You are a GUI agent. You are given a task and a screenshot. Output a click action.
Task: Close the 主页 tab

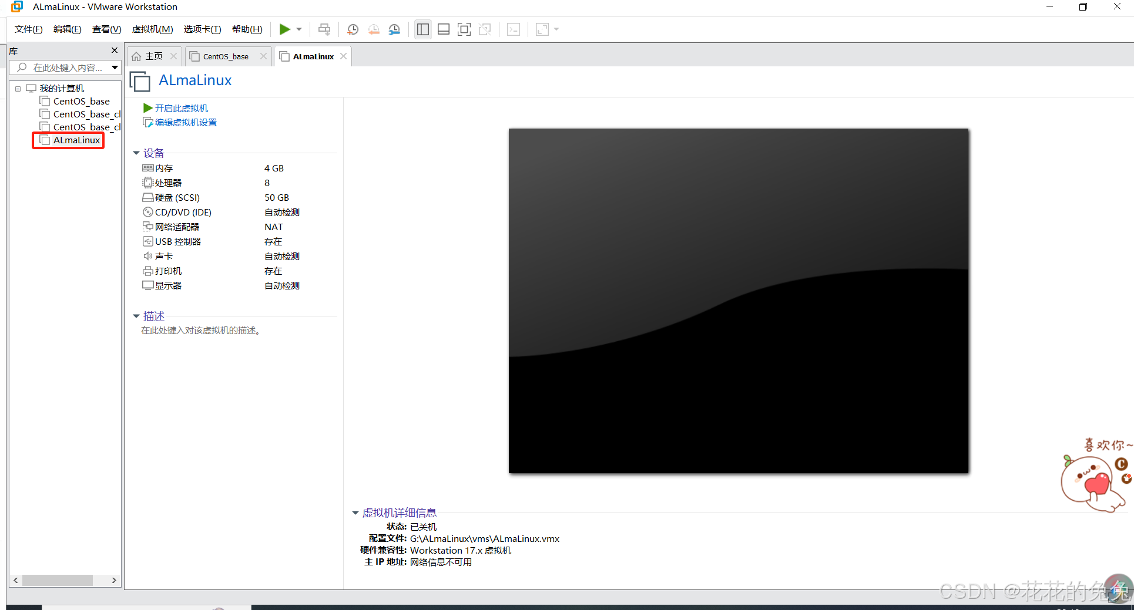173,56
